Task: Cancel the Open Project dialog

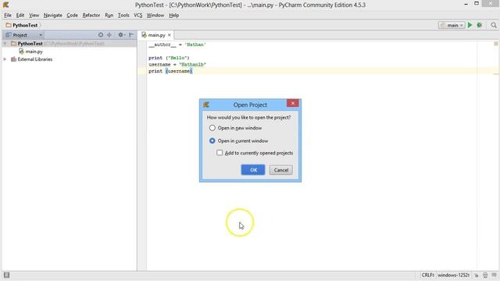Action: (281, 170)
